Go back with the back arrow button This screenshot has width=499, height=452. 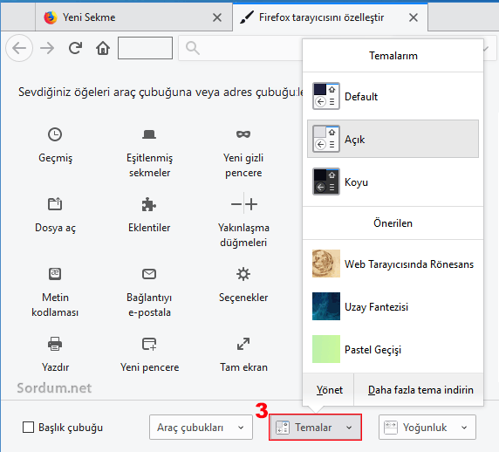pos(19,48)
